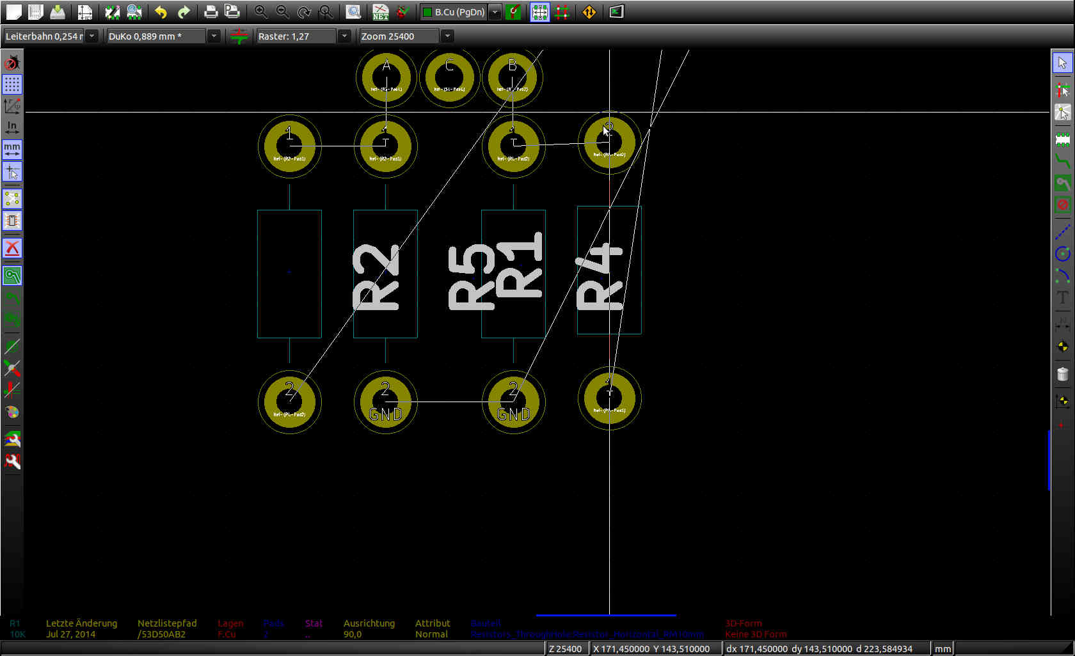Viewport: 1075px width, 656px height.
Task: Open page settings dialog
Action: [84, 12]
